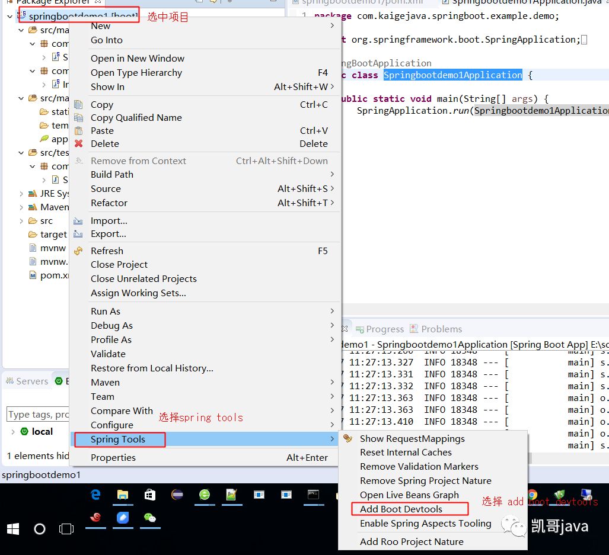Select Close Unrelated Projects
The image size is (609, 555).
(144, 279)
